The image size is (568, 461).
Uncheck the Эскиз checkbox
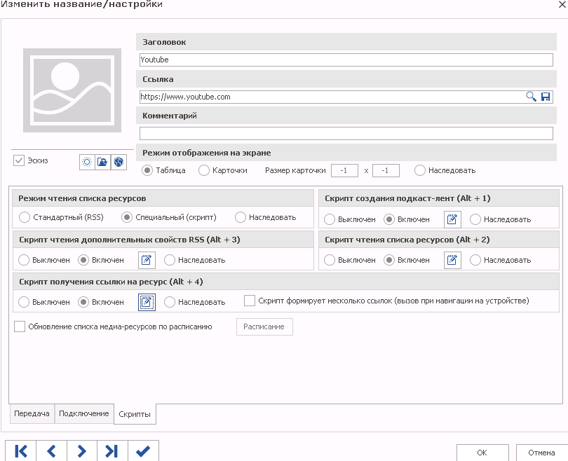19,160
